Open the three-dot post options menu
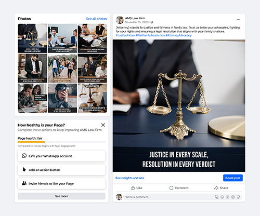This screenshot has height=216, width=260. pyautogui.click(x=239, y=20)
